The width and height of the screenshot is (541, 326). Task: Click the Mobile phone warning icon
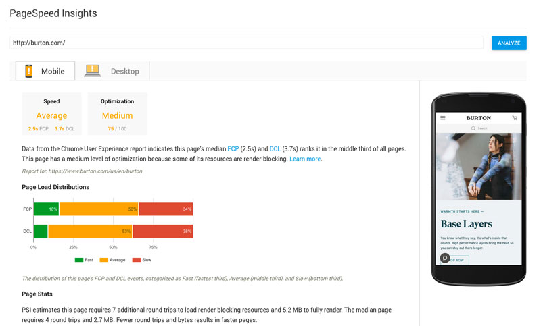coord(28,71)
